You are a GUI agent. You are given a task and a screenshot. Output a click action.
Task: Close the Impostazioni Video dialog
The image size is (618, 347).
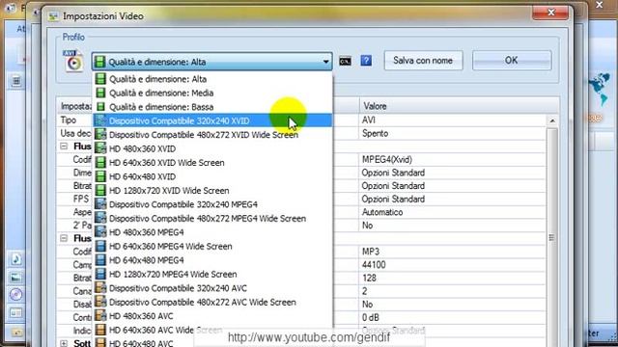pos(550,13)
